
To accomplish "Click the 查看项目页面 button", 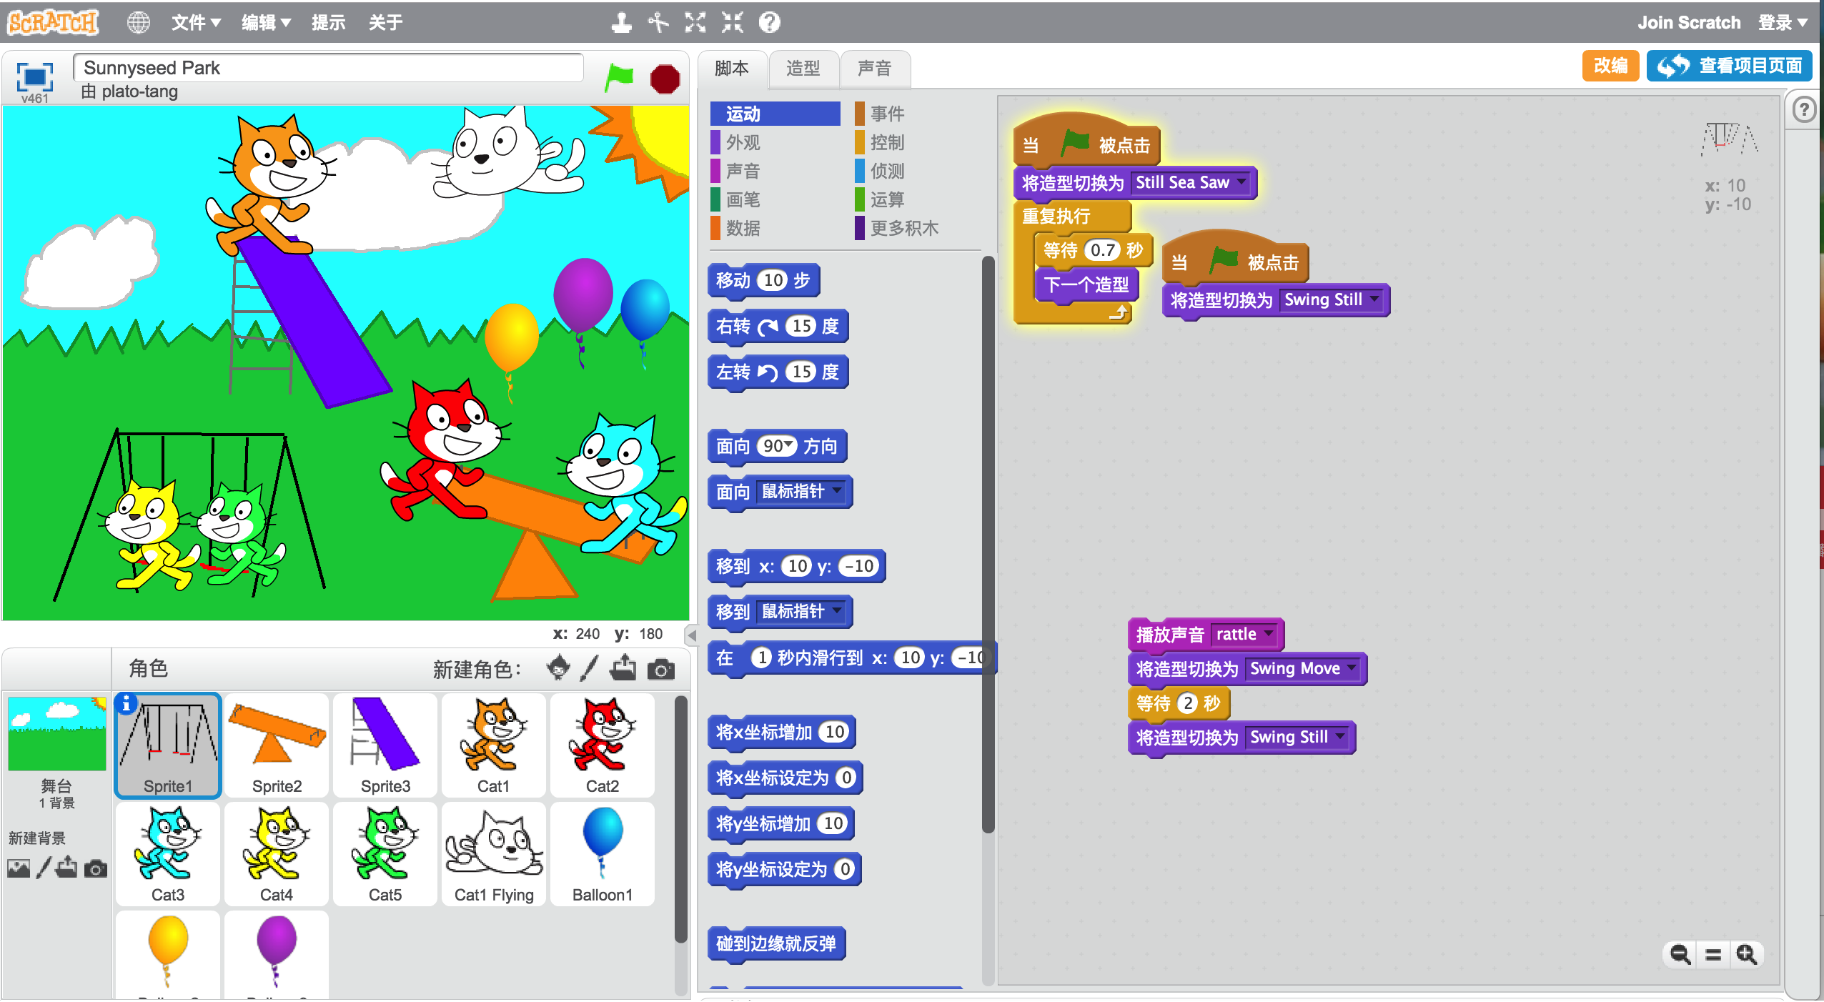I will [1728, 66].
